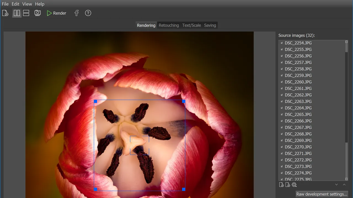Click the camera capture toolbar icon
Viewport: 353px width, 198px height.
coord(38,13)
